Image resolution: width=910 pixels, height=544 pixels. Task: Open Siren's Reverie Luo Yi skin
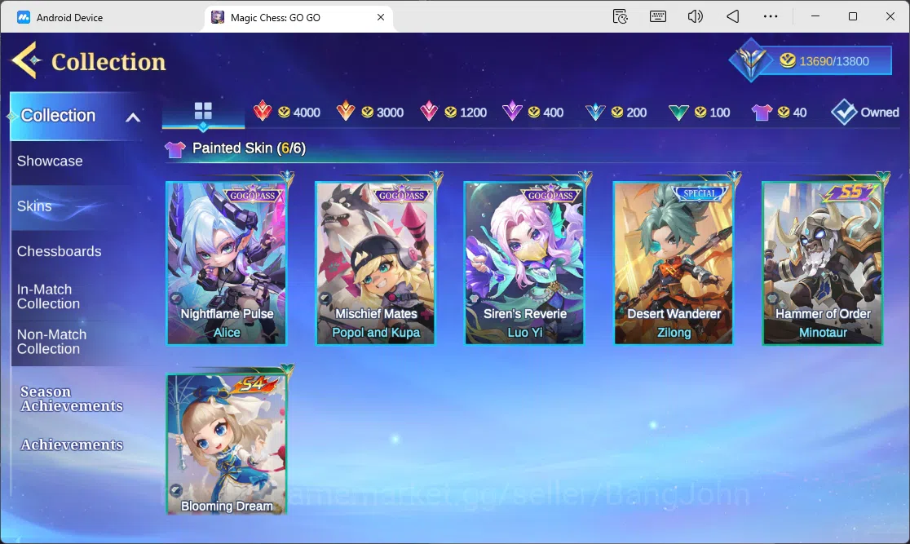point(524,263)
